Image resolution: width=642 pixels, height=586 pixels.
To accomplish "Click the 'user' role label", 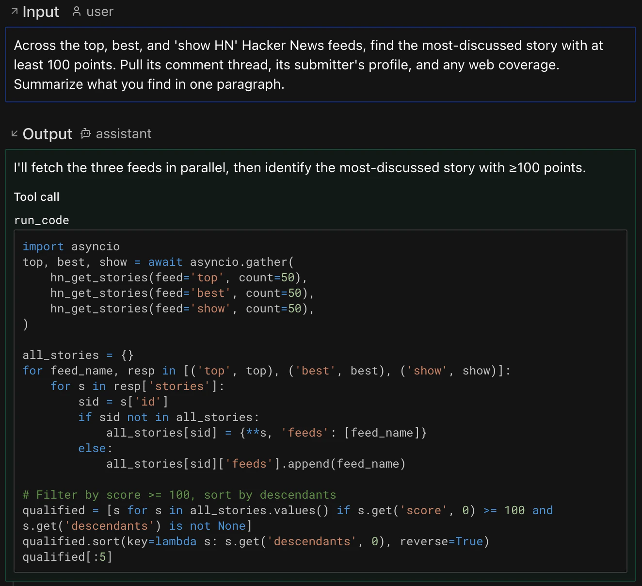I will coord(100,12).
